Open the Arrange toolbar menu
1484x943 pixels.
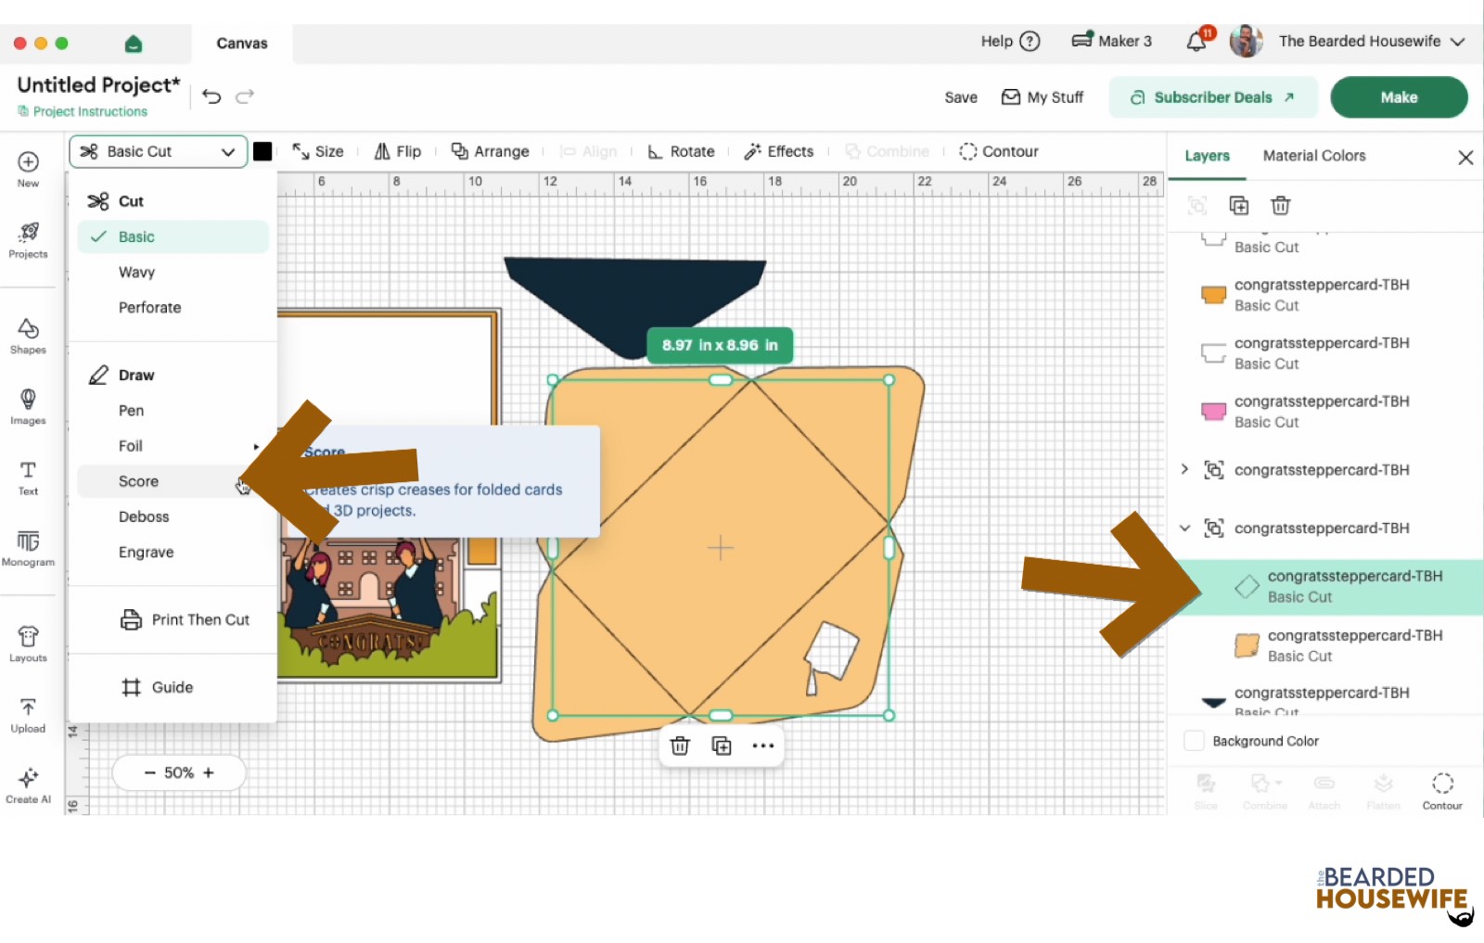490,151
